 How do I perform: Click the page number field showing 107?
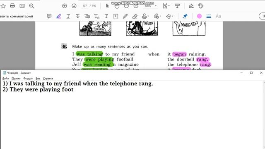(x=85, y=6)
